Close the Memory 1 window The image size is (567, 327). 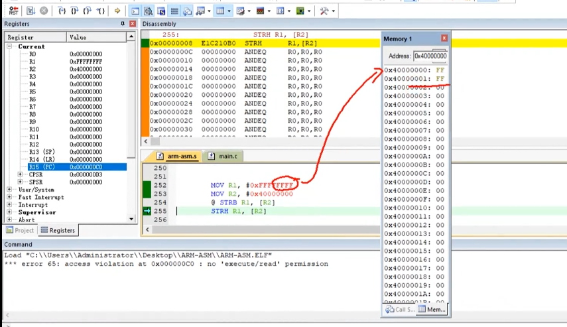coord(444,38)
